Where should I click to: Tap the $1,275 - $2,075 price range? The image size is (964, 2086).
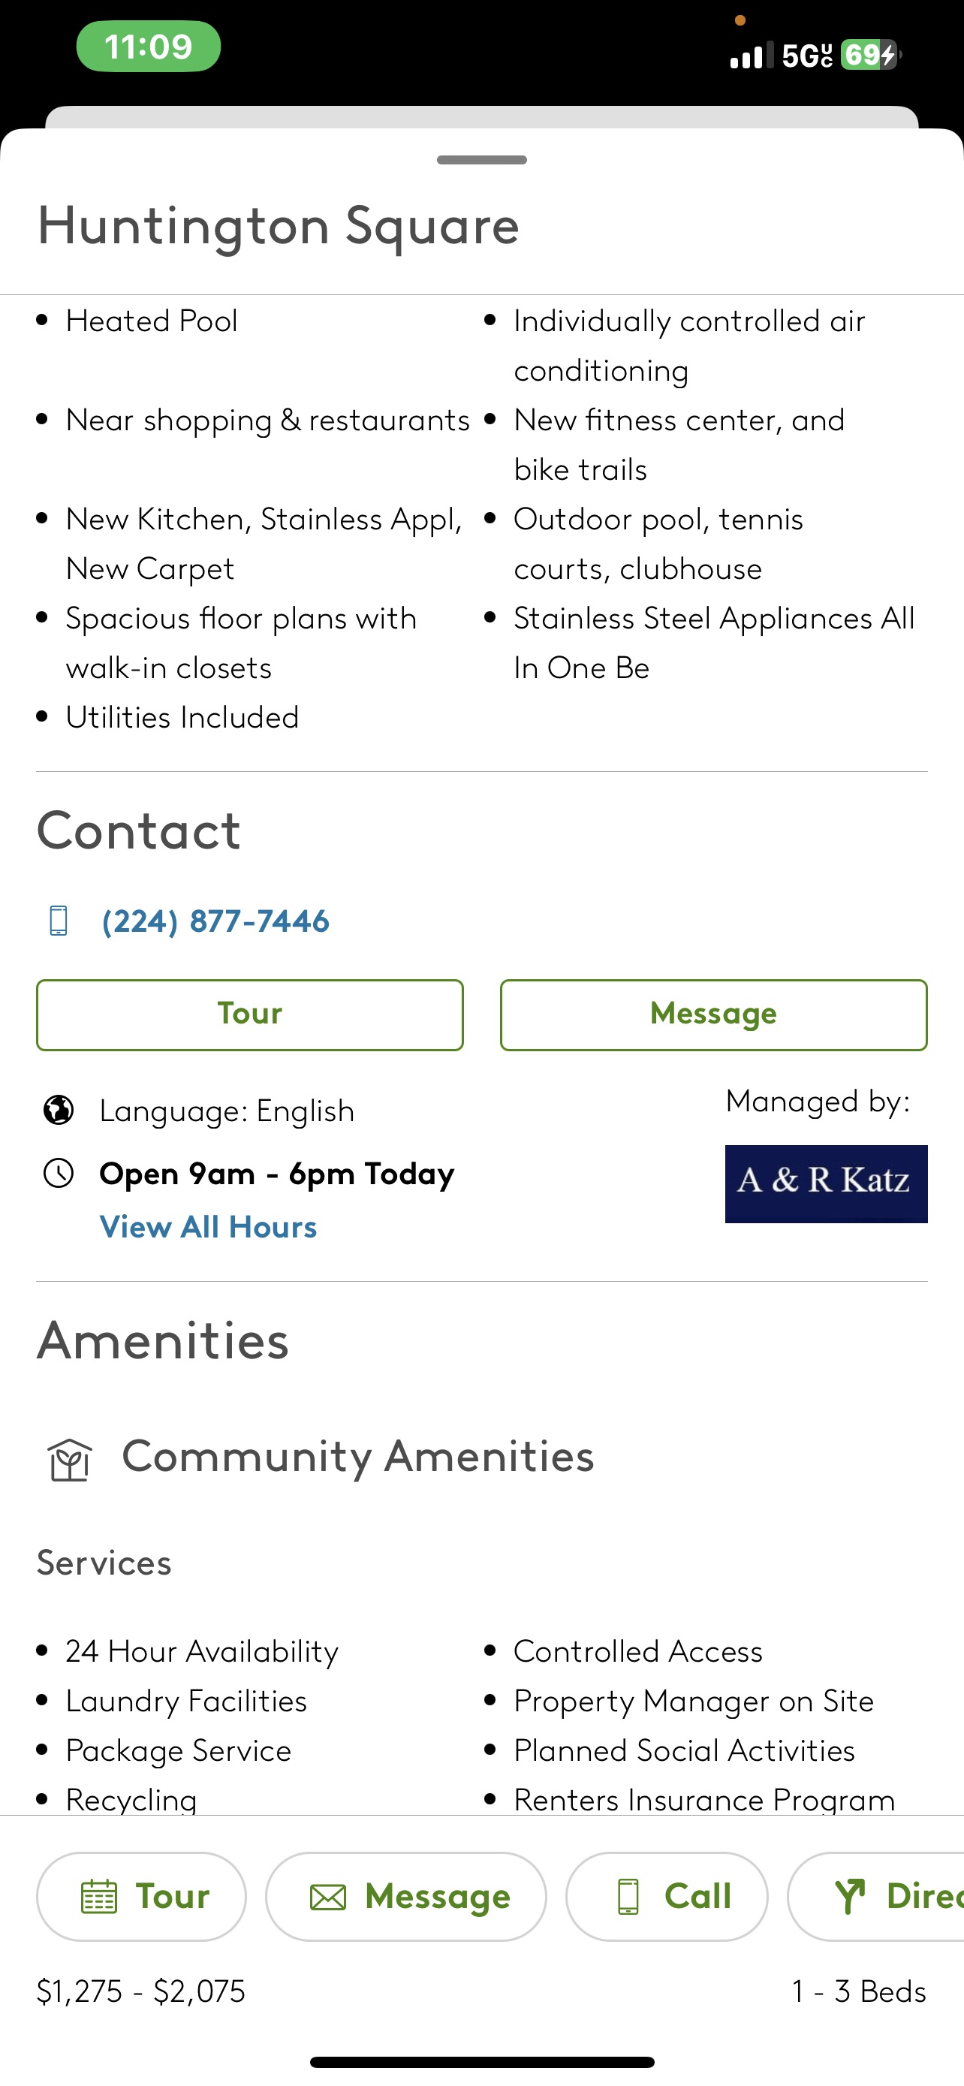coord(141,1991)
